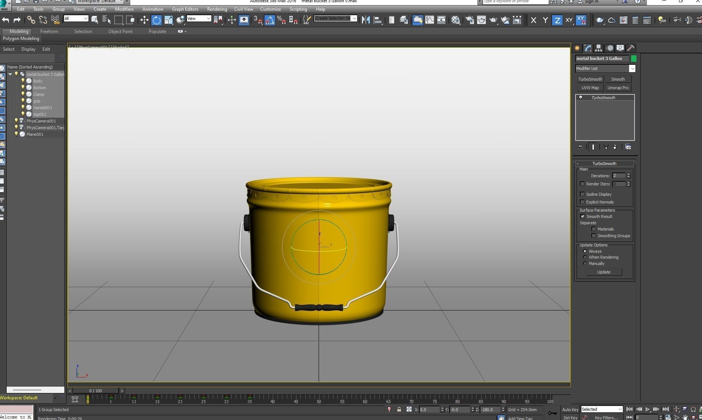Select the When Rendering update option
This screenshot has width=702, height=420.
[x=585, y=257]
